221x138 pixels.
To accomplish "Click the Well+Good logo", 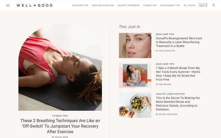I will pyautogui.click(x=34, y=5).
